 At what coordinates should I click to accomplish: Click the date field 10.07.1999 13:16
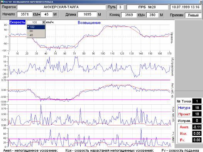(x=186, y=7)
